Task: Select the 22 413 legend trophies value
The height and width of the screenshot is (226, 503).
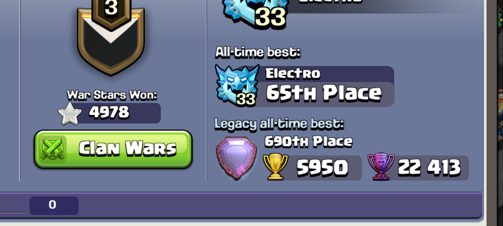Action: click(x=429, y=167)
